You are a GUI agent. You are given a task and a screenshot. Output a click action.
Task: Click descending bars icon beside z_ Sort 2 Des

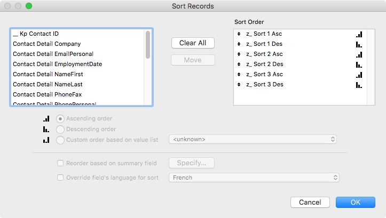click(359, 64)
